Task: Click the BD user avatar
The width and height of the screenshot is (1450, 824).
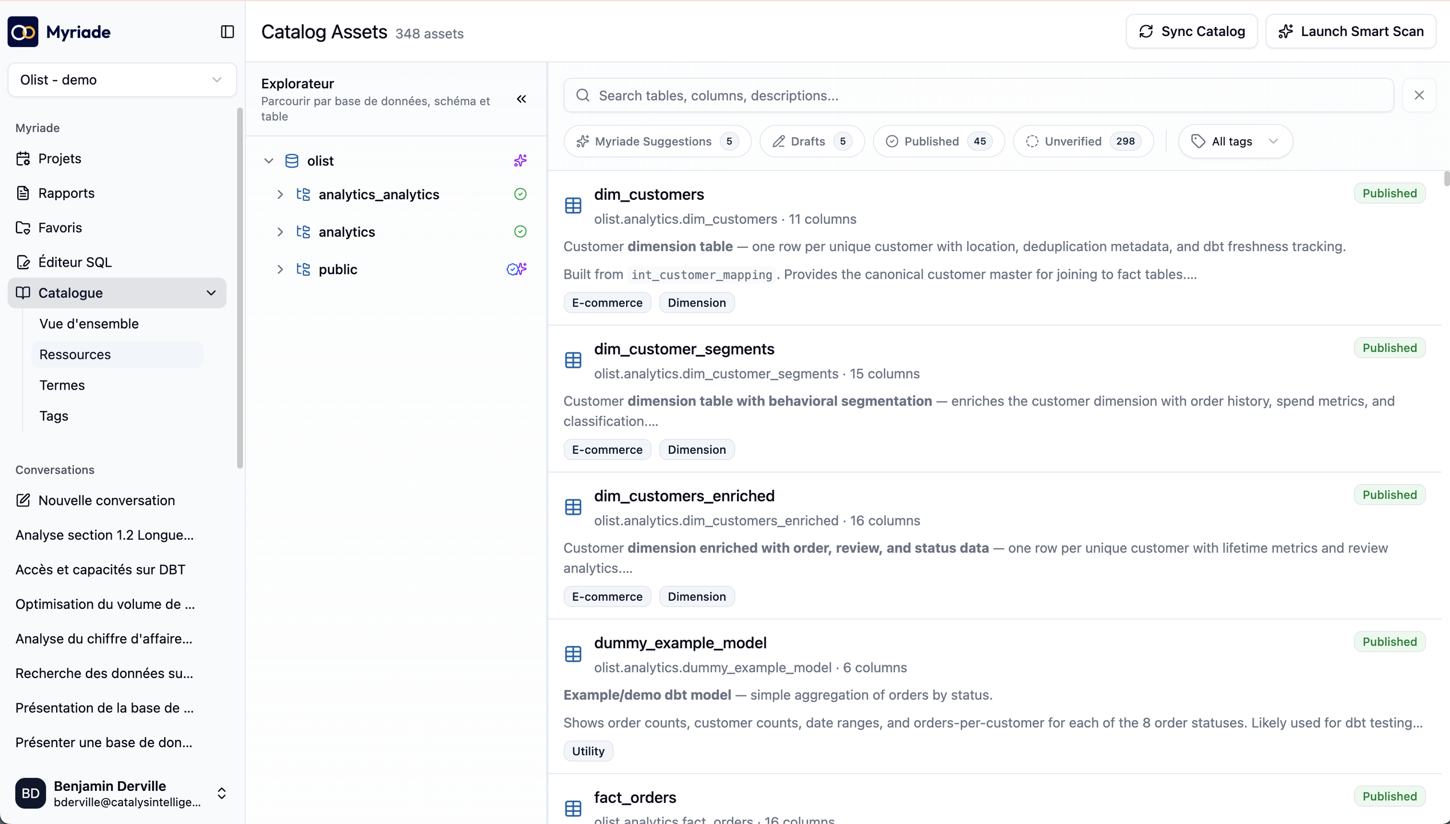Action: [30, 793]
